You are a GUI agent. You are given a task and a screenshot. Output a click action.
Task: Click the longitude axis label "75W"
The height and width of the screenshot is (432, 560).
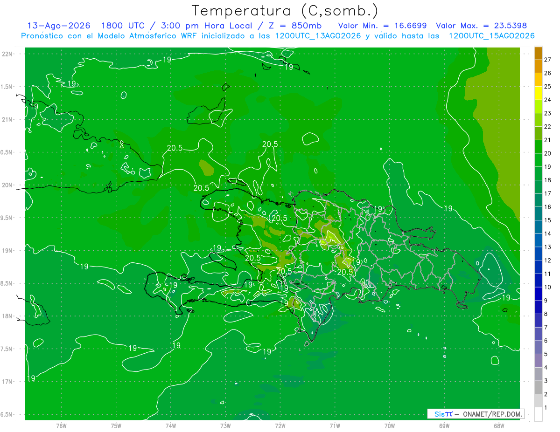116,426
